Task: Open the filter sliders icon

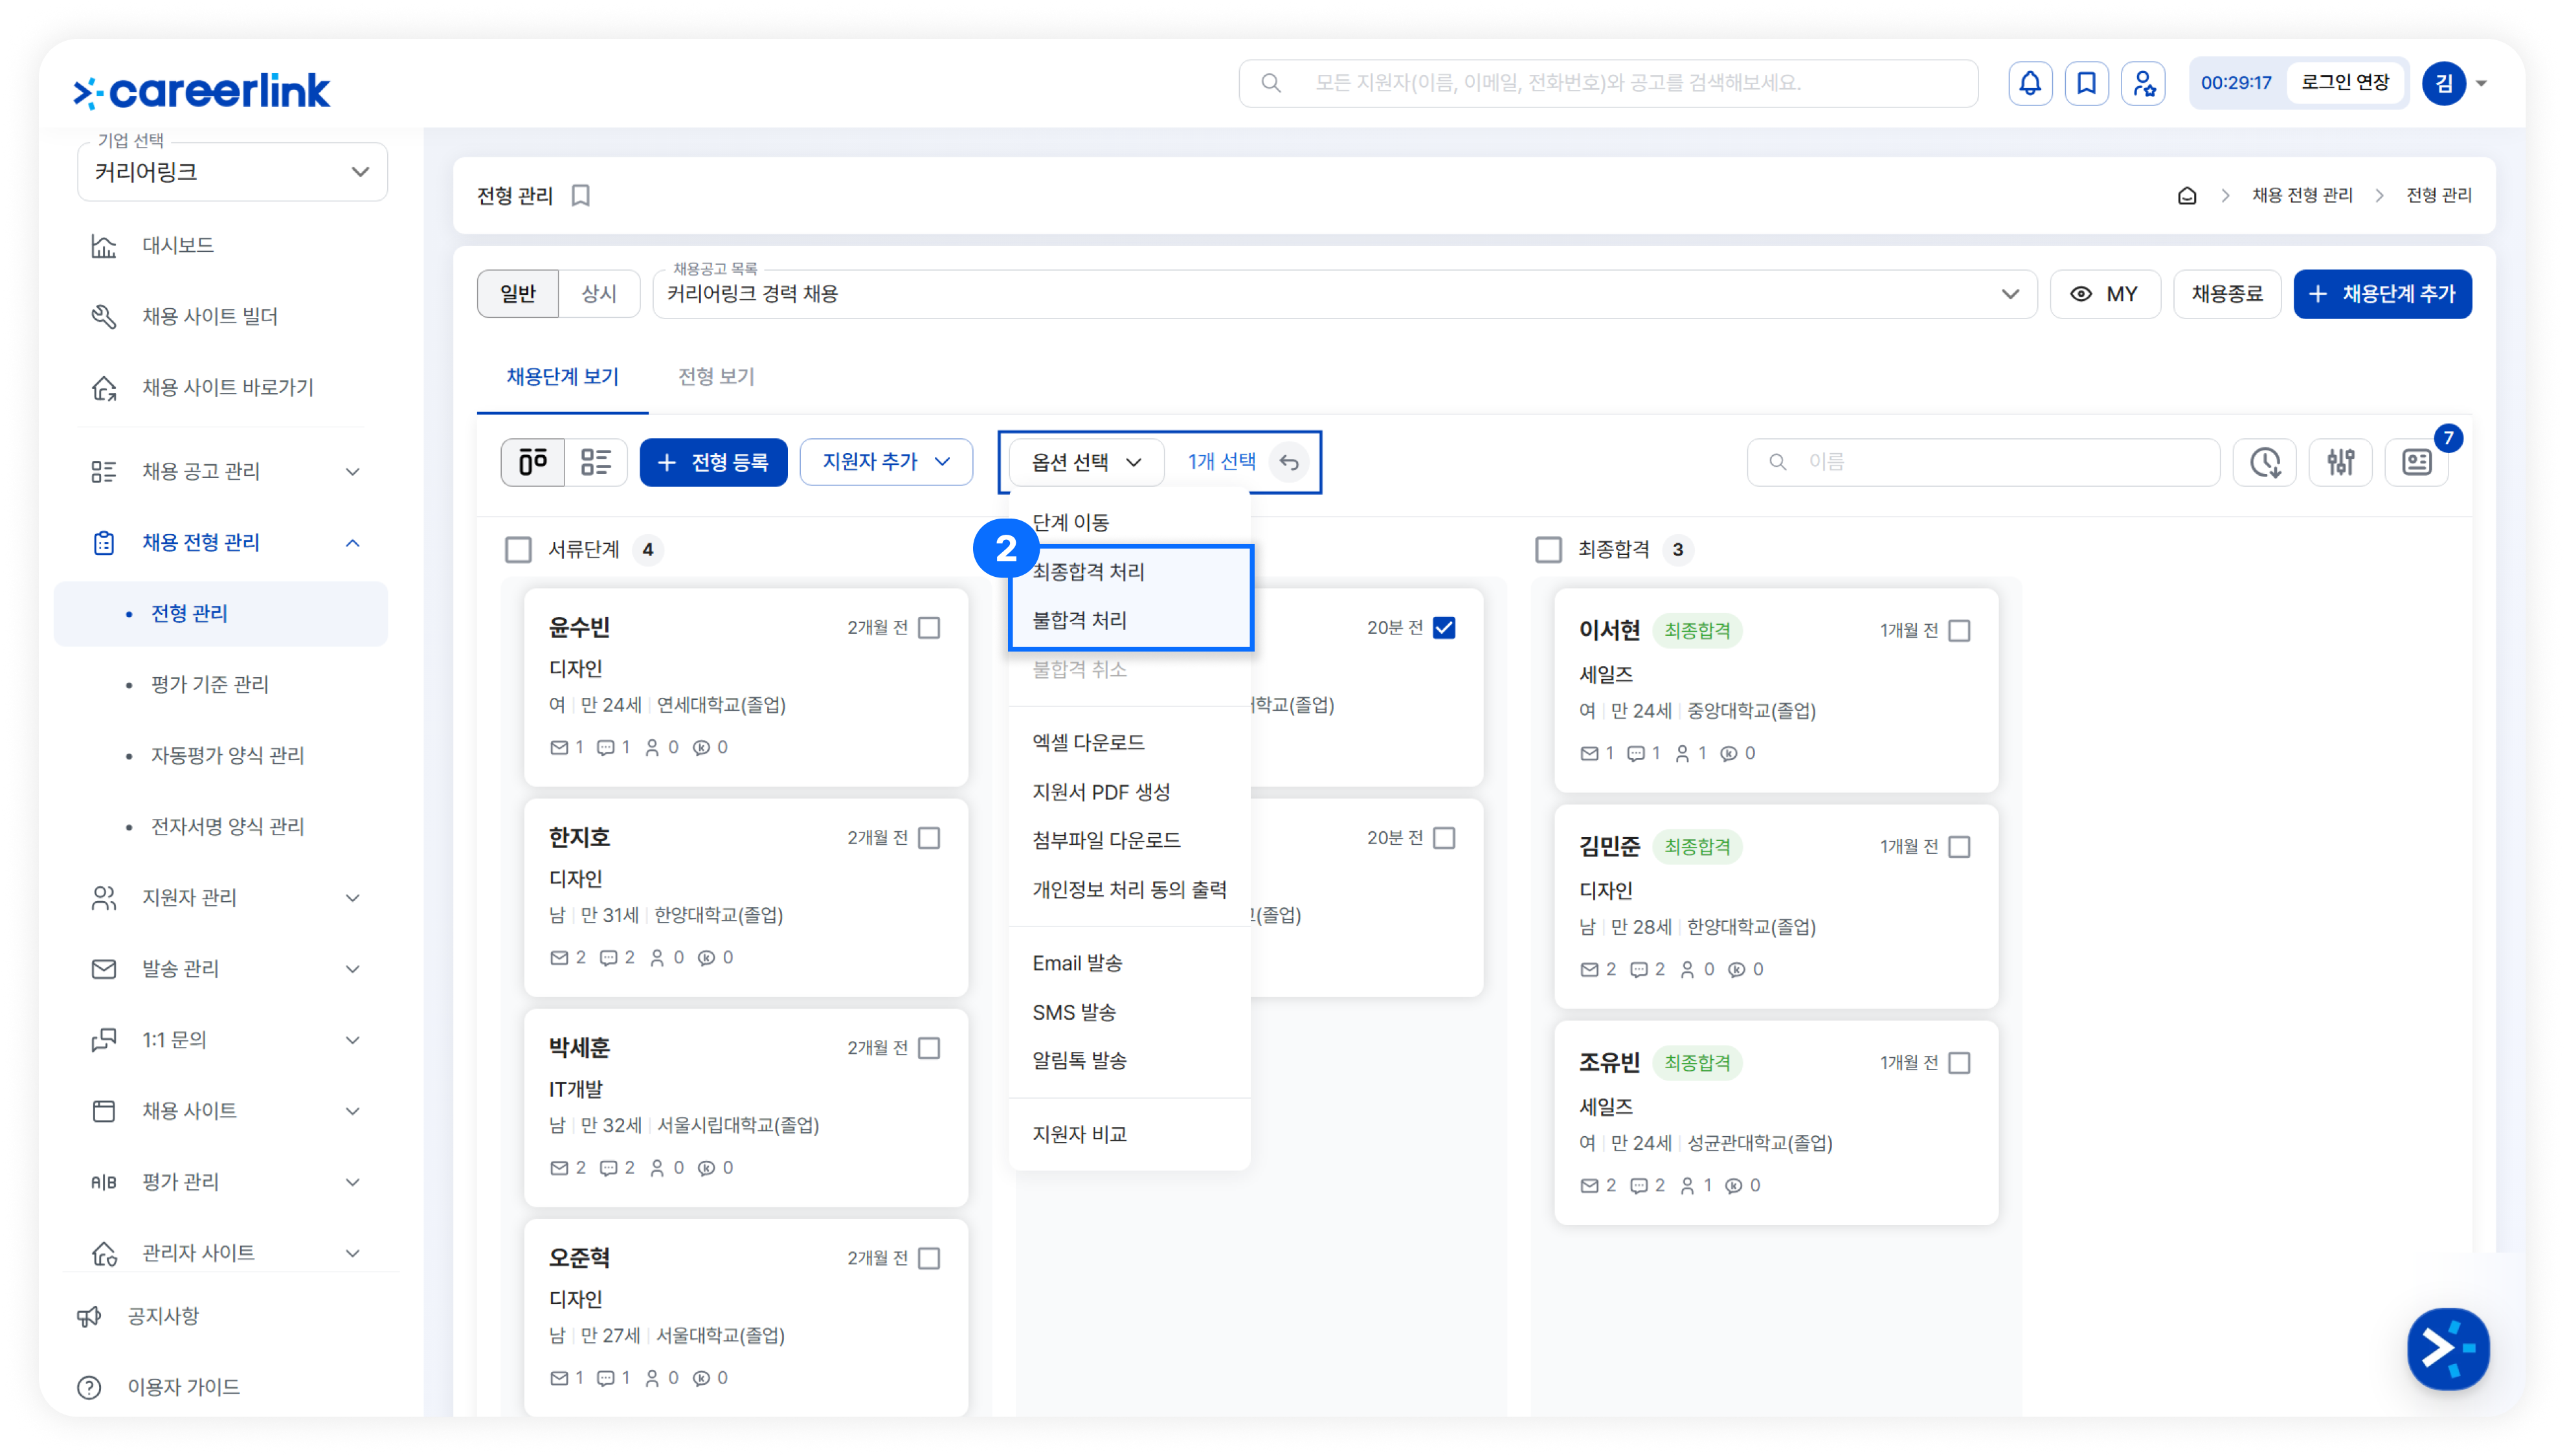Action: (x=2341, y=462)
